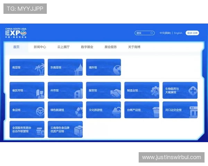This screenshot has height=166, width=208.
Task: Click the handshake icon on 服贸馆 card
Action: tap(115, 93)
